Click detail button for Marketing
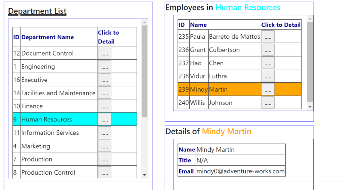343x190 pixels. (105, 146)
